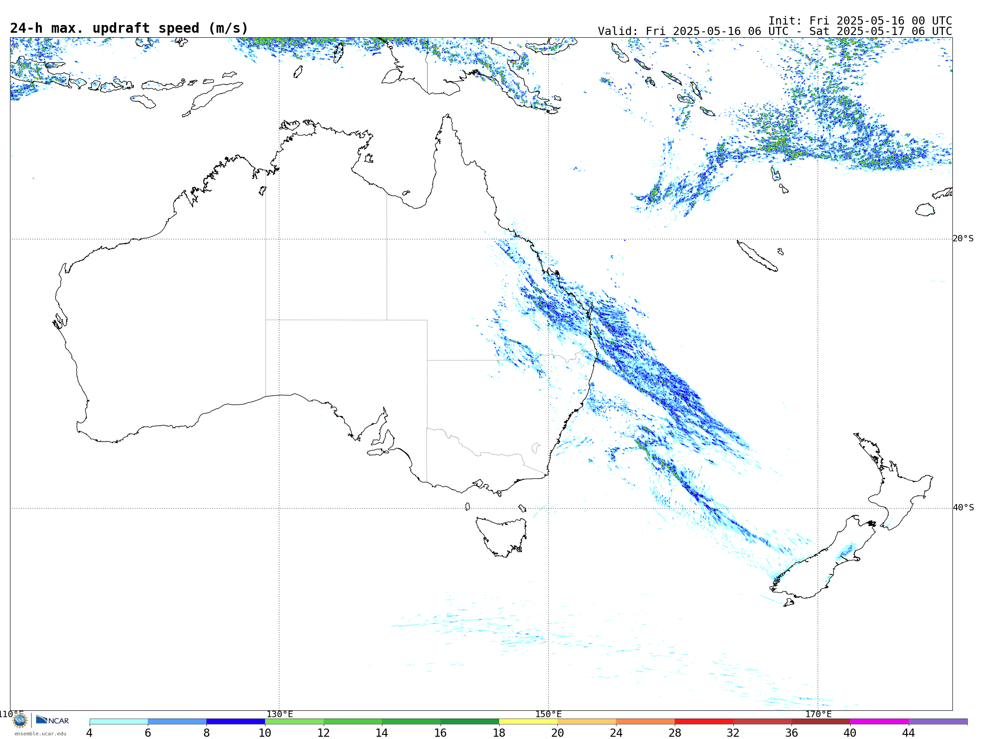Choose the orange 24–28 m/s swatch
The image size is (982, 739).
coord(645,722)
